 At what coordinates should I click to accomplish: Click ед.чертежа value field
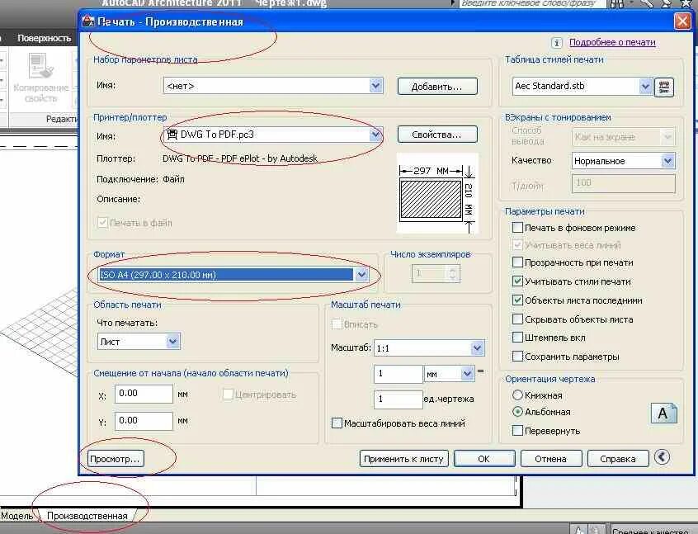(398, 399)
